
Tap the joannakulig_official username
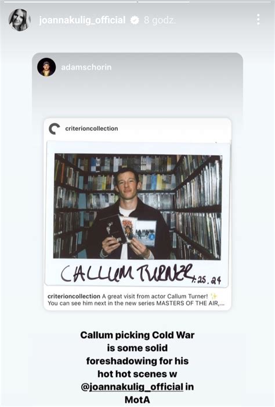tap(82, 20)
